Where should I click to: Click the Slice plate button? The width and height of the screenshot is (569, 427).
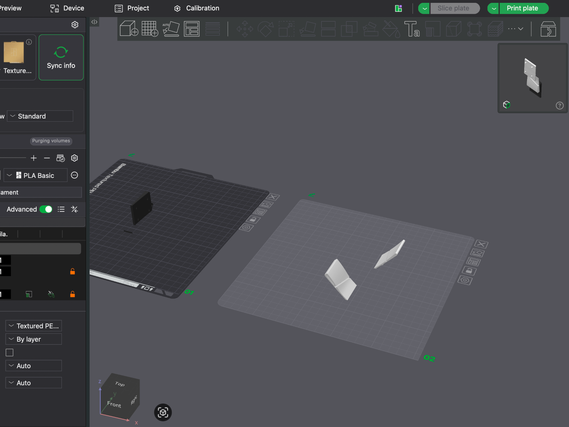coord(455,8)
